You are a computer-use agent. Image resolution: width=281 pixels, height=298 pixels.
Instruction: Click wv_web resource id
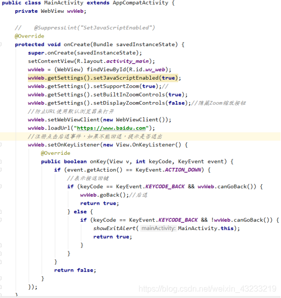[155, 70]
